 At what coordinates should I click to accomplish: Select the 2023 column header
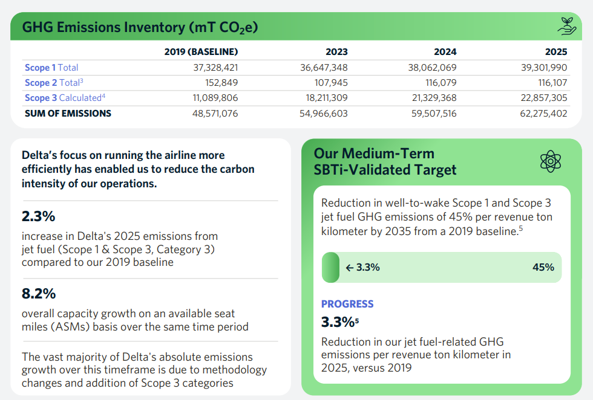pyautogui.click(x=336, y=52)
